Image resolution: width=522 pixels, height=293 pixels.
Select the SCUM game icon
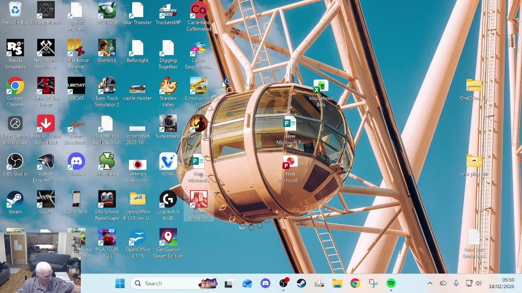46,203
